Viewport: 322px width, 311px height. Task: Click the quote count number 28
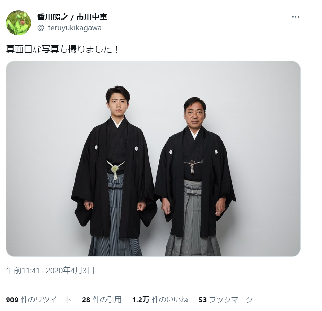[86, 300]
